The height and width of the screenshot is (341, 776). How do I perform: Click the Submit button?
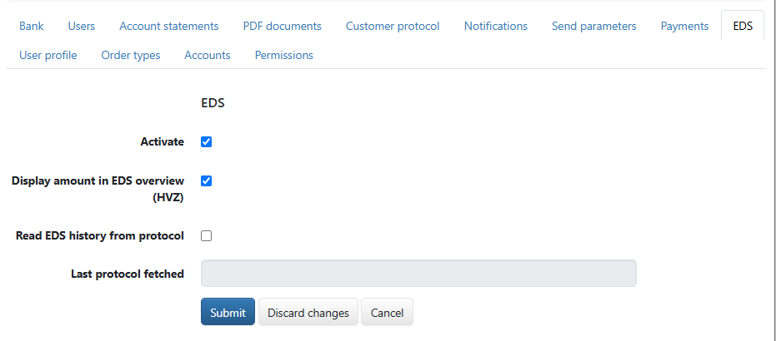pyautogui.click(x=228, y=312)
